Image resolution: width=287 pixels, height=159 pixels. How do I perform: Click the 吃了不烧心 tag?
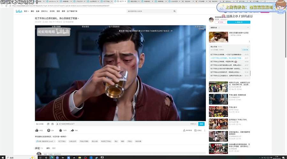click(62, 141)
